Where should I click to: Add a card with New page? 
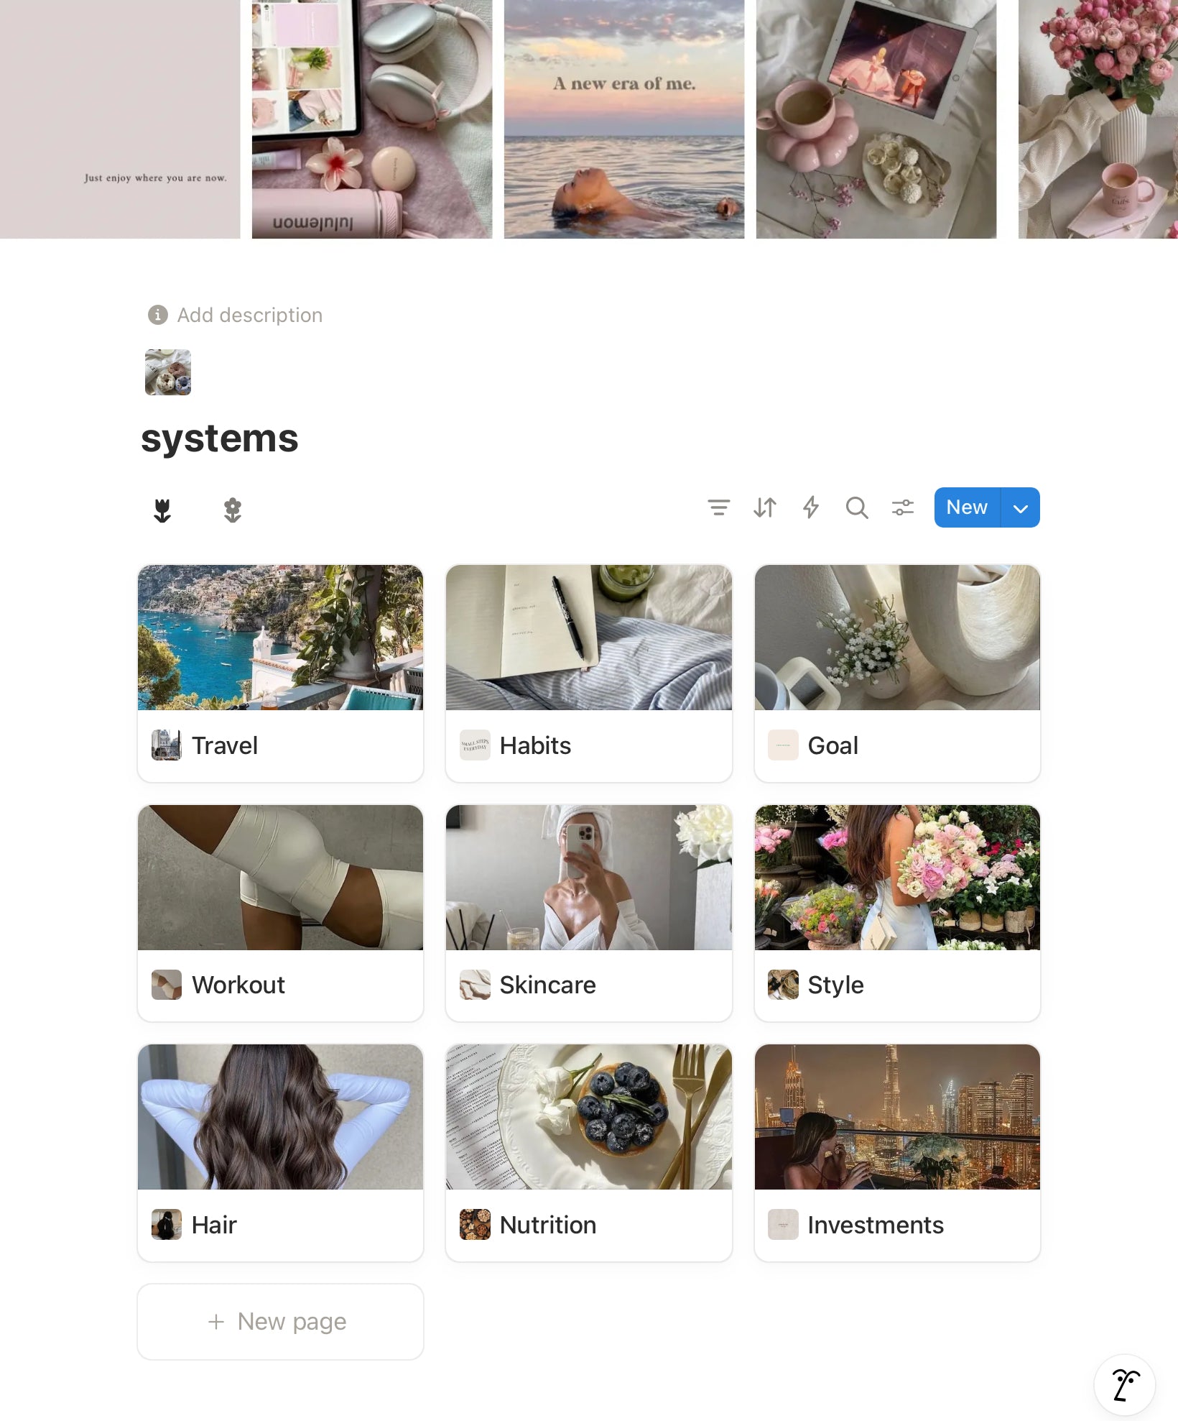pyautogui.click(x=280, y=1321)
